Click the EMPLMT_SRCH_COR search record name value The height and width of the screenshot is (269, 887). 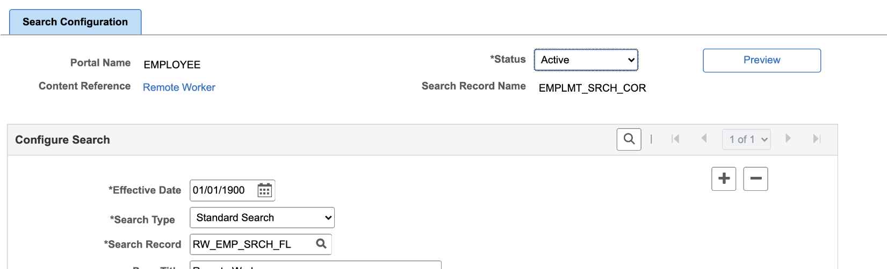[592, 88]
